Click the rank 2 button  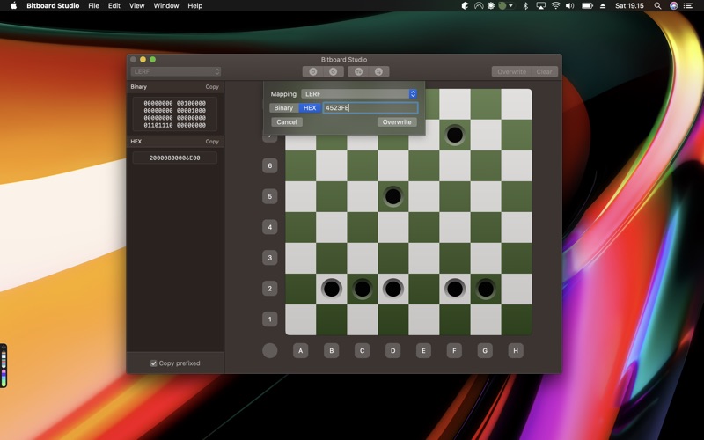270,289
